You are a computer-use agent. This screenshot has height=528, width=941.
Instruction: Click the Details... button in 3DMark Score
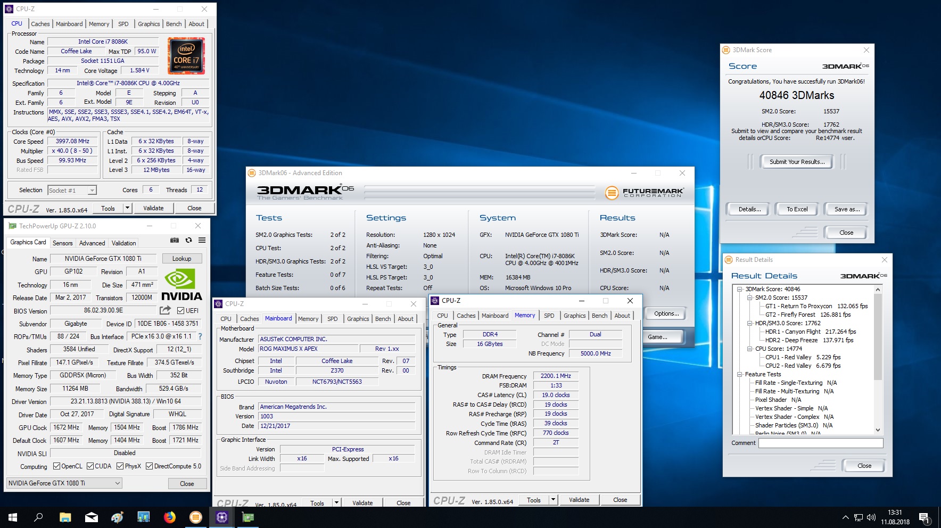tap(749, 209)
